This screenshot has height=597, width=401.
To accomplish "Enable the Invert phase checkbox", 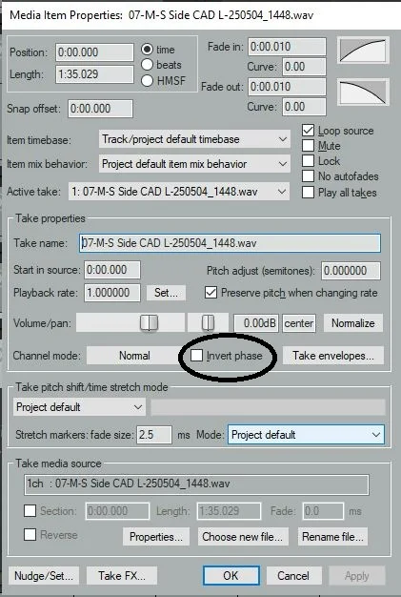I will click(196, 355).
